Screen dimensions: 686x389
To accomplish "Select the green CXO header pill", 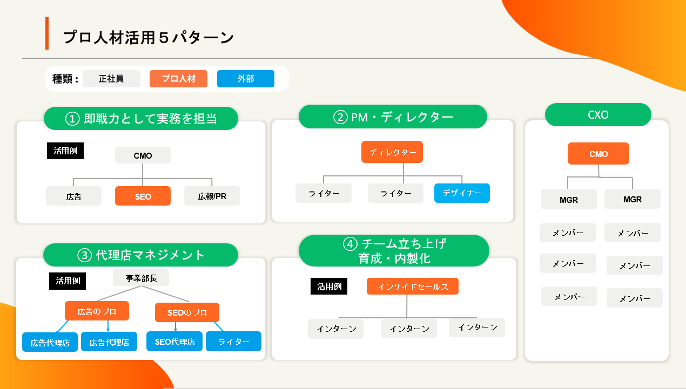I will (598, 115).
